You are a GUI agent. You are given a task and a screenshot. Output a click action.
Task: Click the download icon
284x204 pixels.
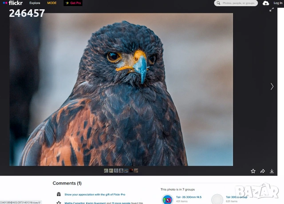[x=272, y=171]
